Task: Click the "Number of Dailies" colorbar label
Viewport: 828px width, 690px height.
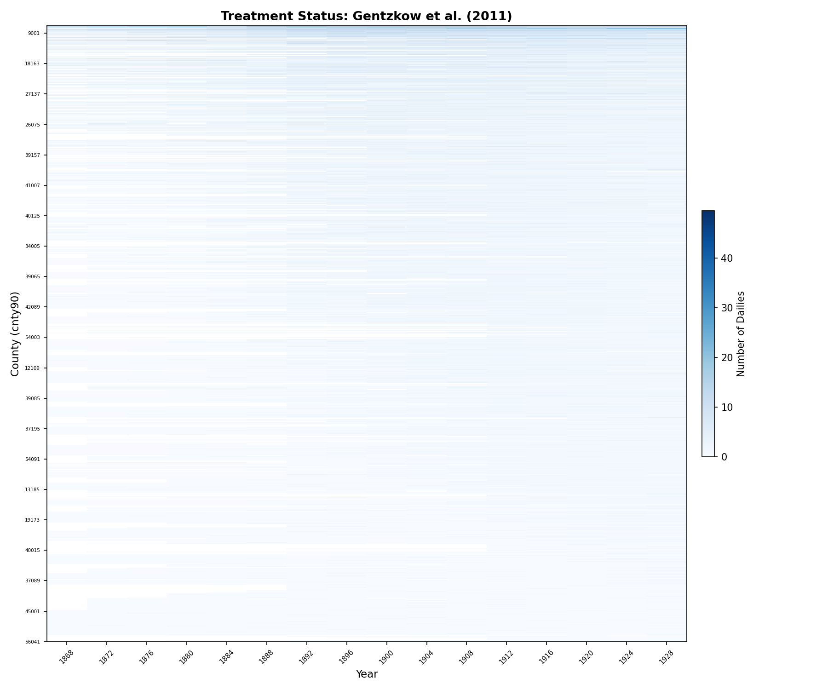Action: click(x=741, y=333)
